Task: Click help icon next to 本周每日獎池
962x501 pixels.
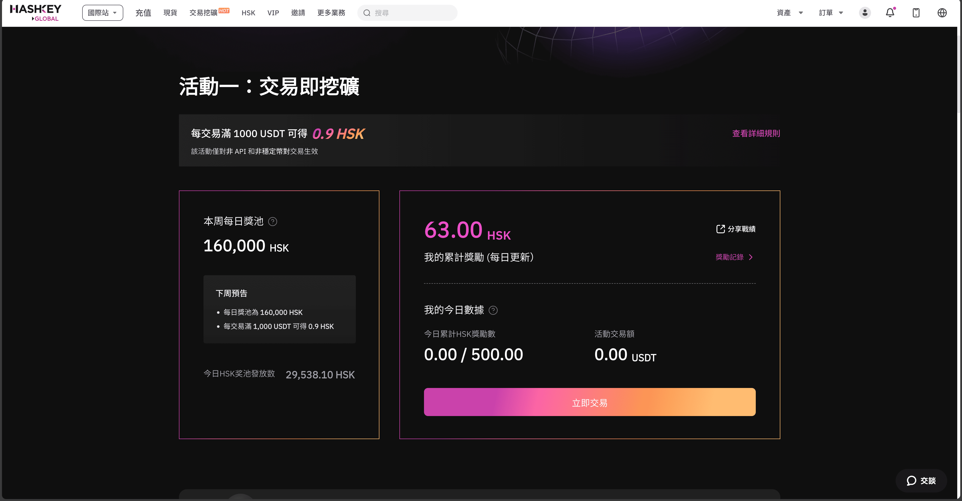Action: click(273, 222)
